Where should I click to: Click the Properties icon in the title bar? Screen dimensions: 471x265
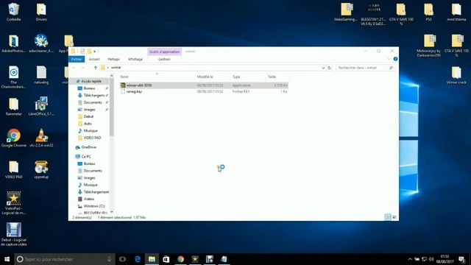click(x=82, y=52)
